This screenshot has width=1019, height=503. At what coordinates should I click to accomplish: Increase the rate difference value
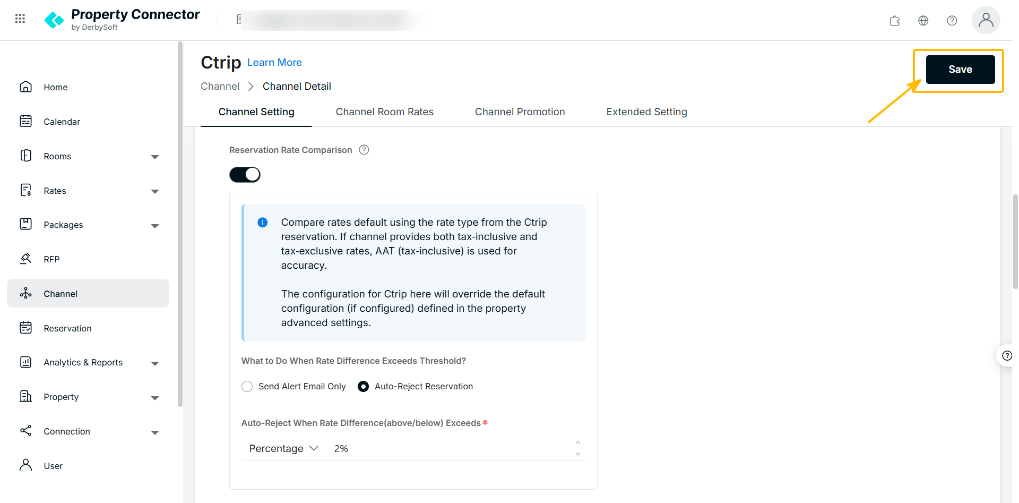coord(578,443)
